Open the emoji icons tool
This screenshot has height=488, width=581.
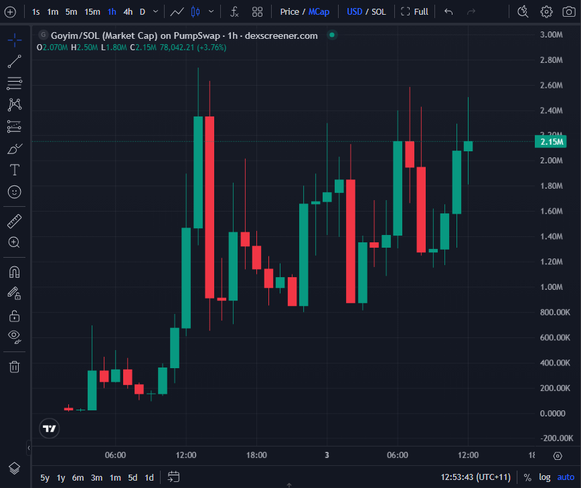tap(15, 192)
